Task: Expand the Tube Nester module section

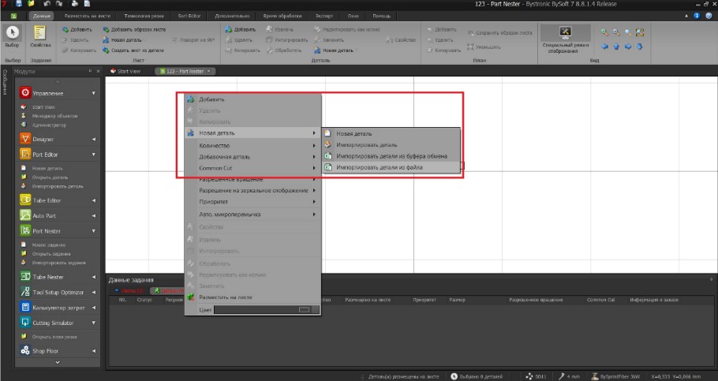Action: (x=93, y=277)
